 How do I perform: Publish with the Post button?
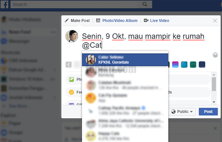[208, 112]
